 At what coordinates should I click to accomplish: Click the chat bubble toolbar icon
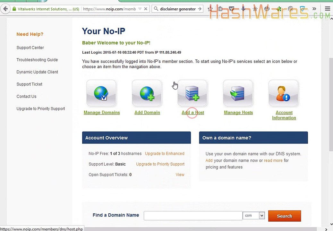[x=267, y=9]
